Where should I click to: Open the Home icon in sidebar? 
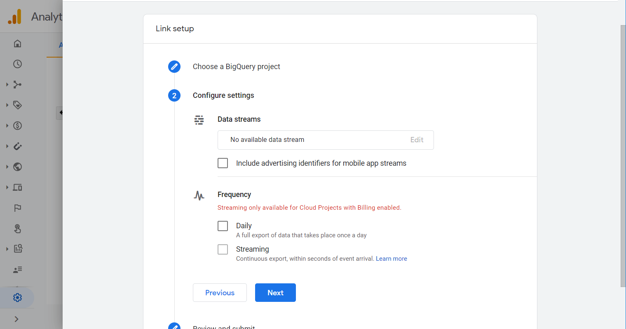coord(17,44)
